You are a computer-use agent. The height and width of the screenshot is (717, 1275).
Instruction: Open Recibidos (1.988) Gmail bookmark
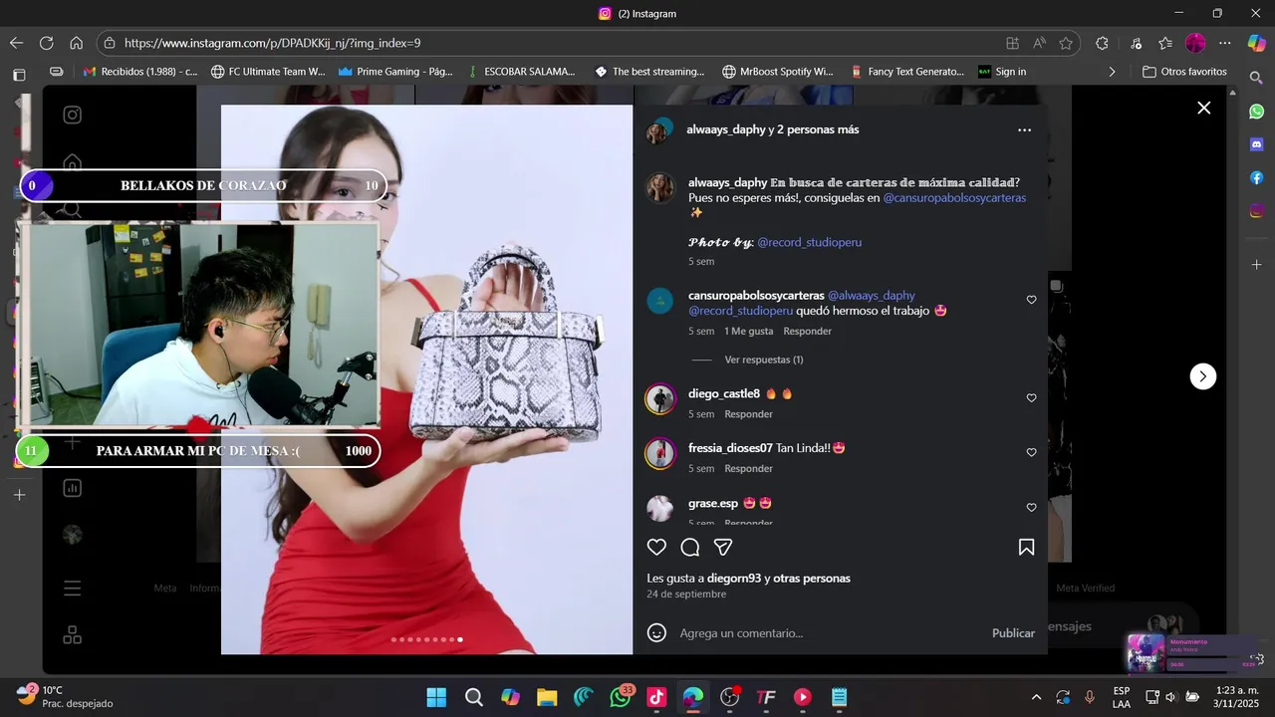(140, 72)
